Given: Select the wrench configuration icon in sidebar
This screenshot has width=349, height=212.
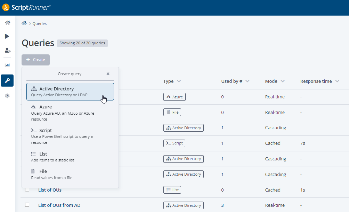Looking at the screenshot, I should coord(7,81).
